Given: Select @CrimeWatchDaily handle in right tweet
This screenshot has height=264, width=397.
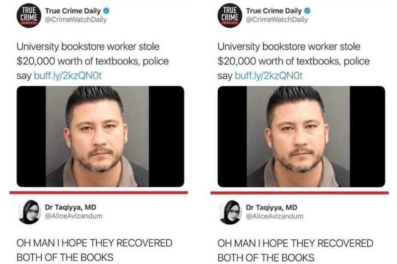Looking at the screenshot, I should pos(277,20).
